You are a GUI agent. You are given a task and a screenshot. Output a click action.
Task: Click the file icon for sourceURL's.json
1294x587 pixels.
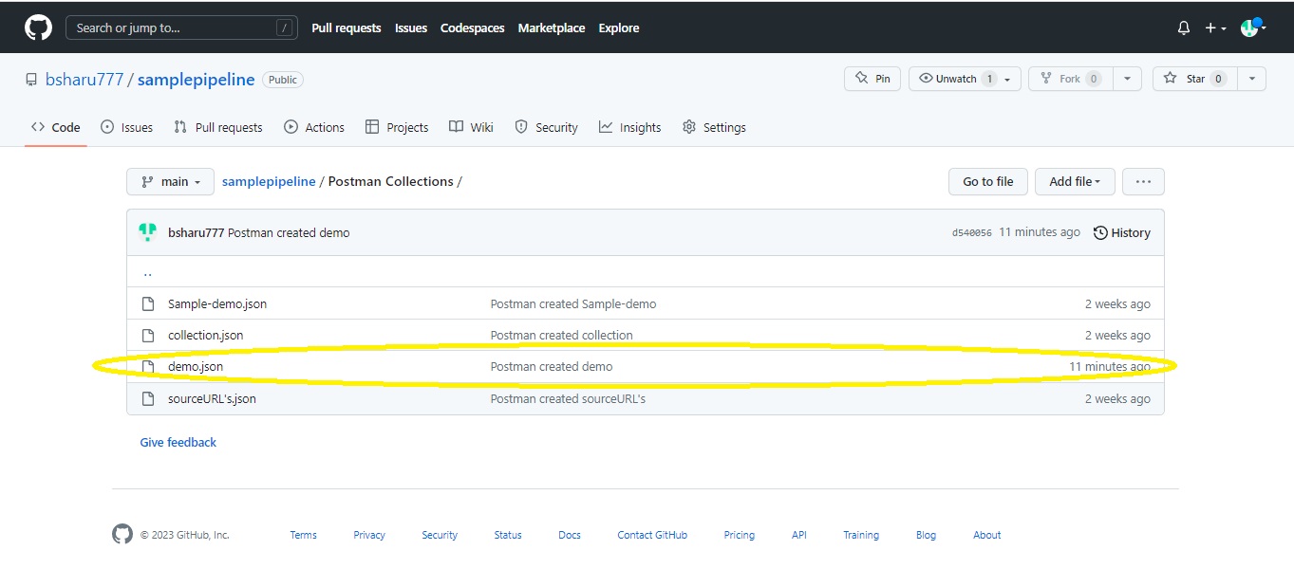pyautogui.click(x=148, y=399)
